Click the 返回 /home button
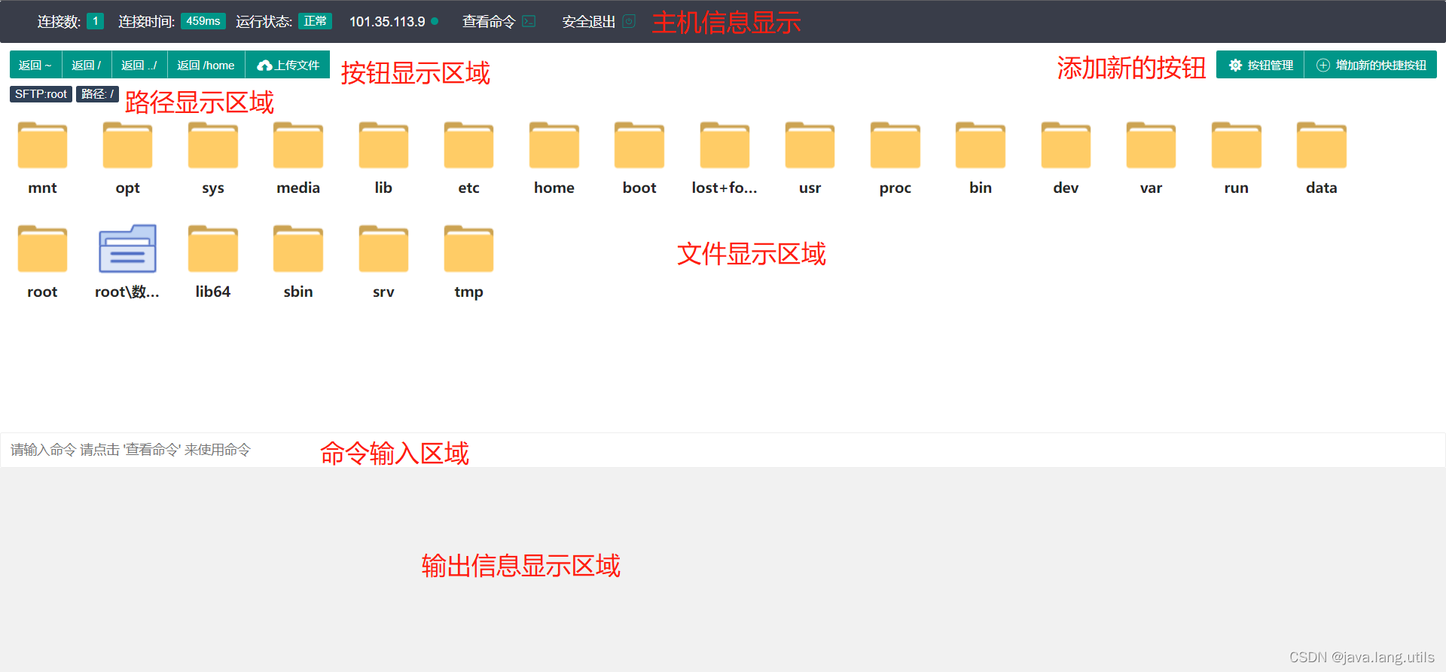 pos(206,65)
